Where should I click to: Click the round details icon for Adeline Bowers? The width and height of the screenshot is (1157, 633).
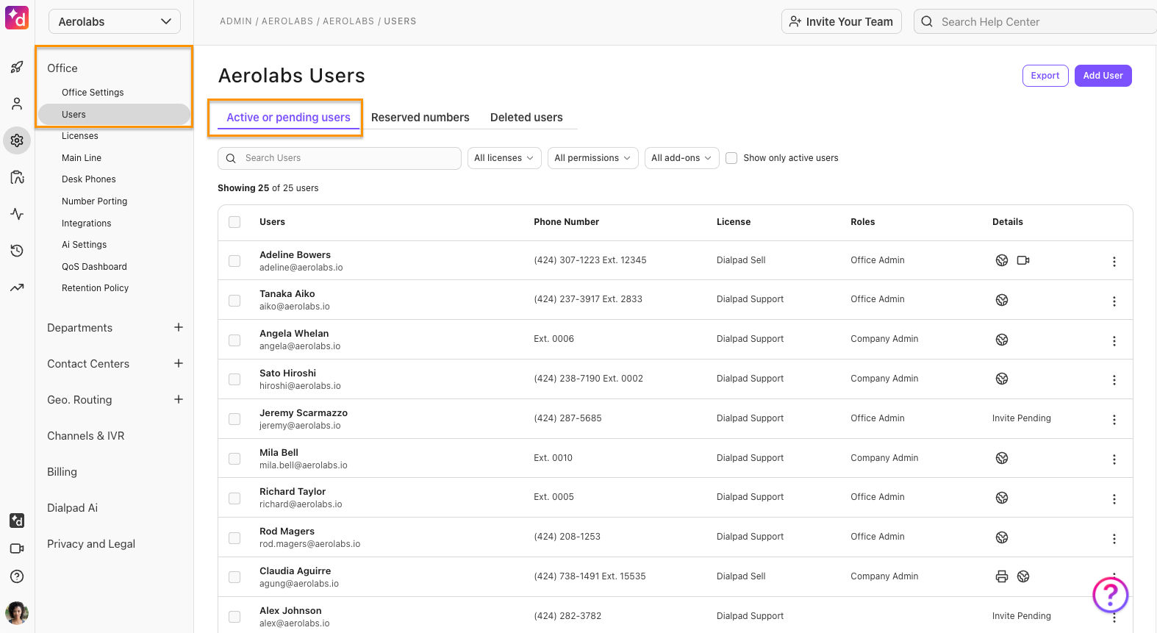pos(1002,260)
